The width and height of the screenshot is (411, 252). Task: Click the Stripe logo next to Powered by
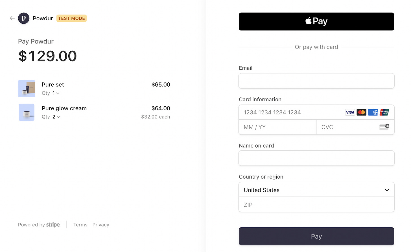click(x=53, y=225)
